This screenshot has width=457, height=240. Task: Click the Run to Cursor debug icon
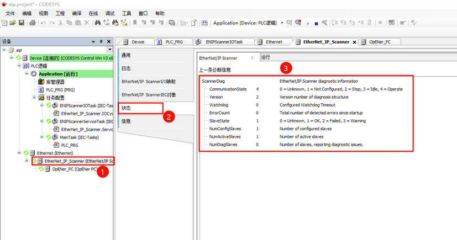[x=361, y=23]
